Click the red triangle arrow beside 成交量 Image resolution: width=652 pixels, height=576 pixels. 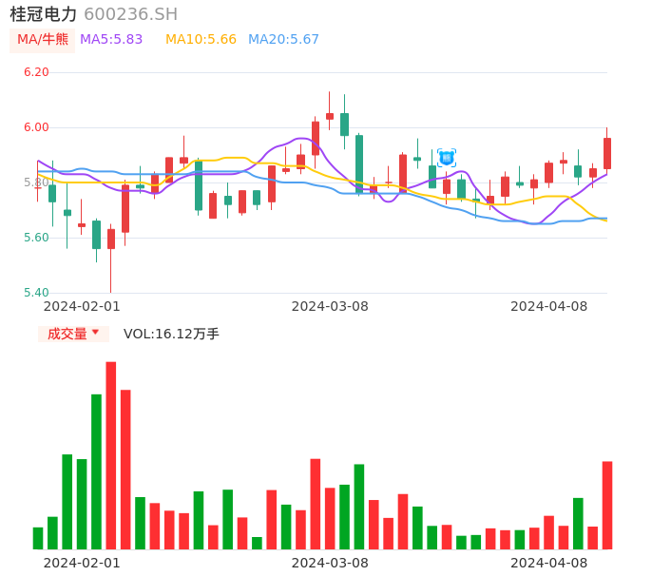95,333
